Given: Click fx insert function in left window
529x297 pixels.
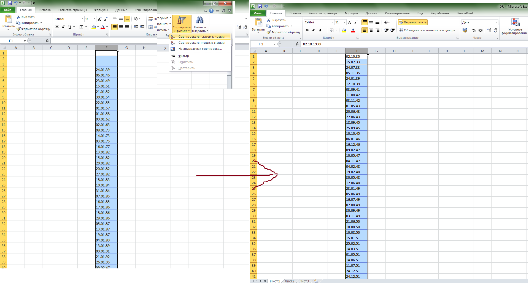Looking at the screenshot, I should pos(47,41).
